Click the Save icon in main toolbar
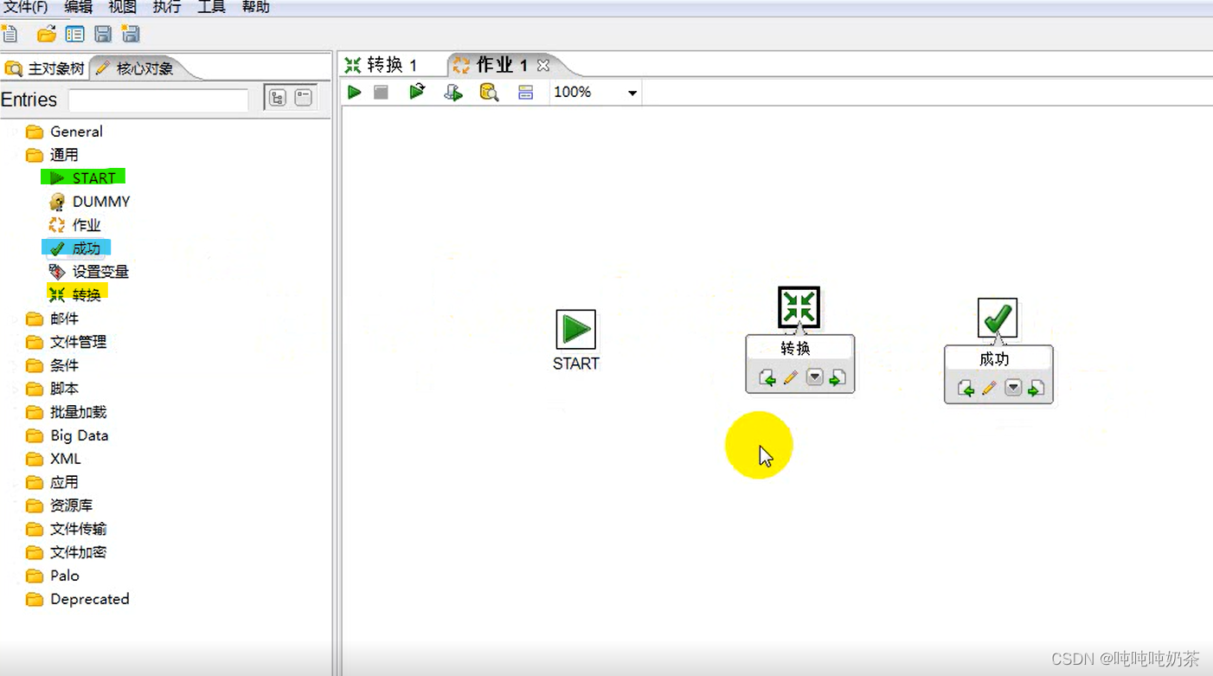This screenshot has height=676, width=1213. pos(103,34)
